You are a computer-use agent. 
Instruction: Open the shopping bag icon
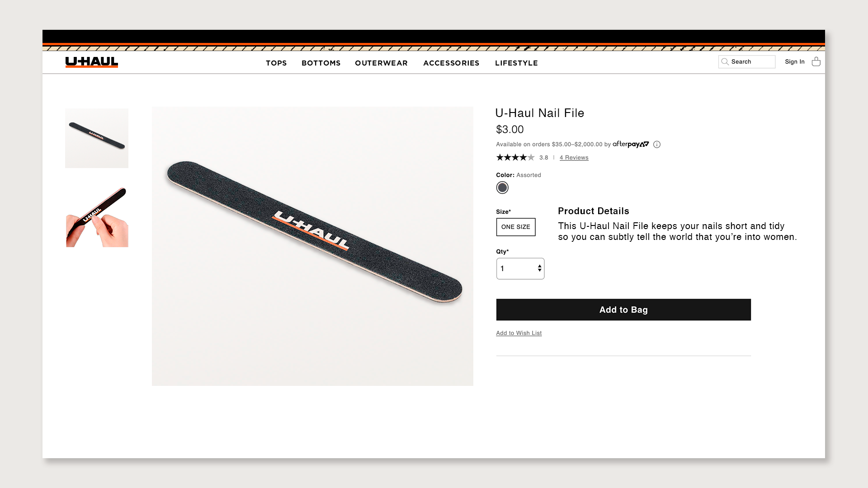click(816, 61)
